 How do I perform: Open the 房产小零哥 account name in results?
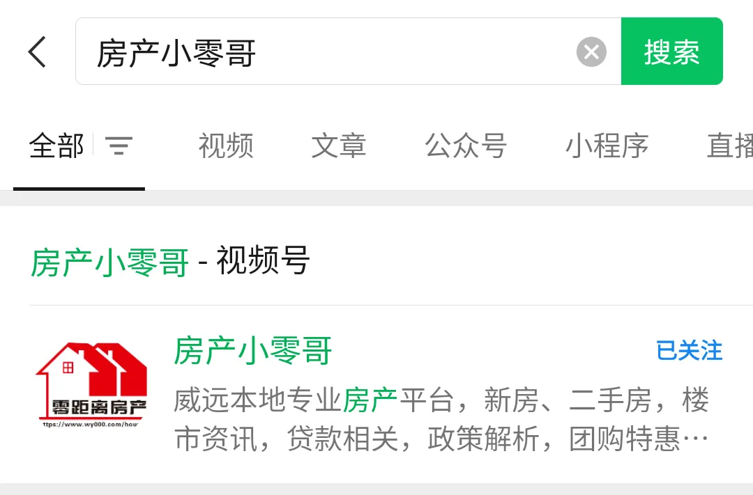pos(253,351)
